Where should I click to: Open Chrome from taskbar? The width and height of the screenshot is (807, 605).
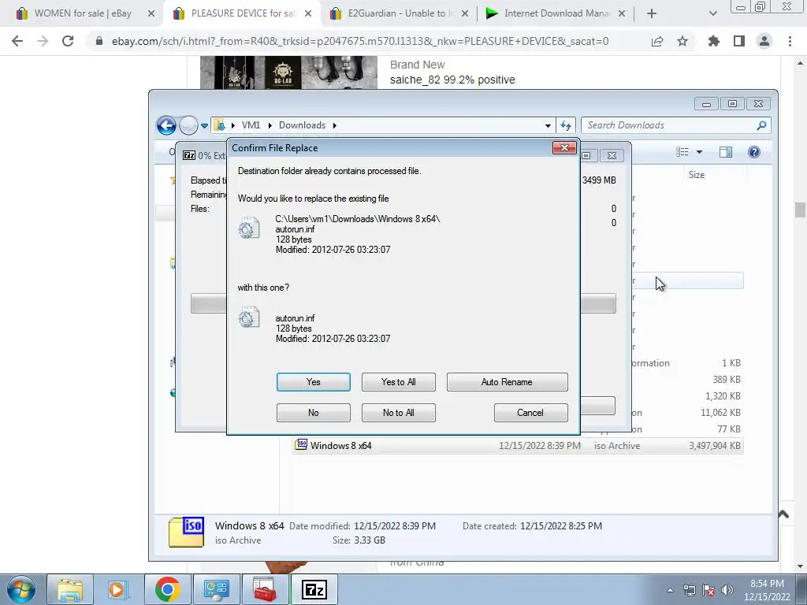pos(167,589)
